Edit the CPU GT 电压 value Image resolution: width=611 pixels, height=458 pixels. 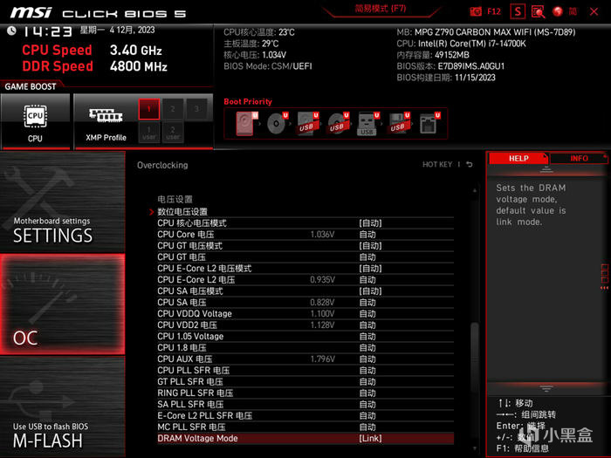click(367, 257)
